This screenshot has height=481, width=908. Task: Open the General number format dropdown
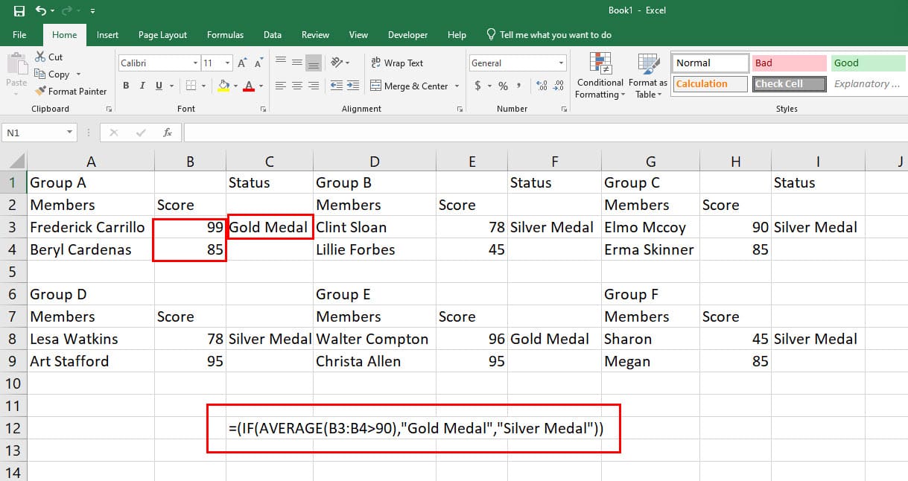point(561,64)
